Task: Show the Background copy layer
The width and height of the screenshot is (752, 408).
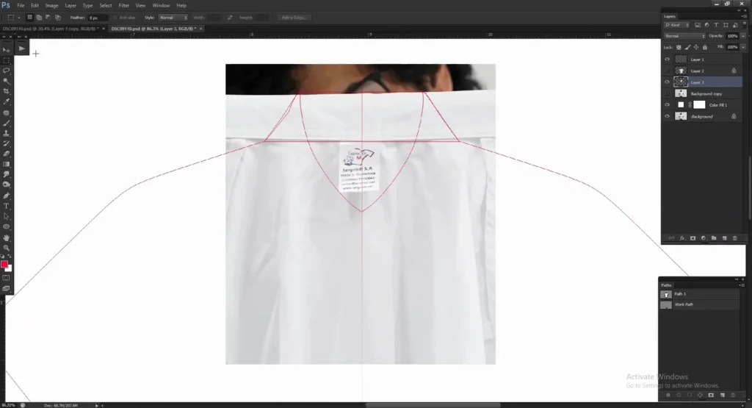Action: (x=667, y=94)
